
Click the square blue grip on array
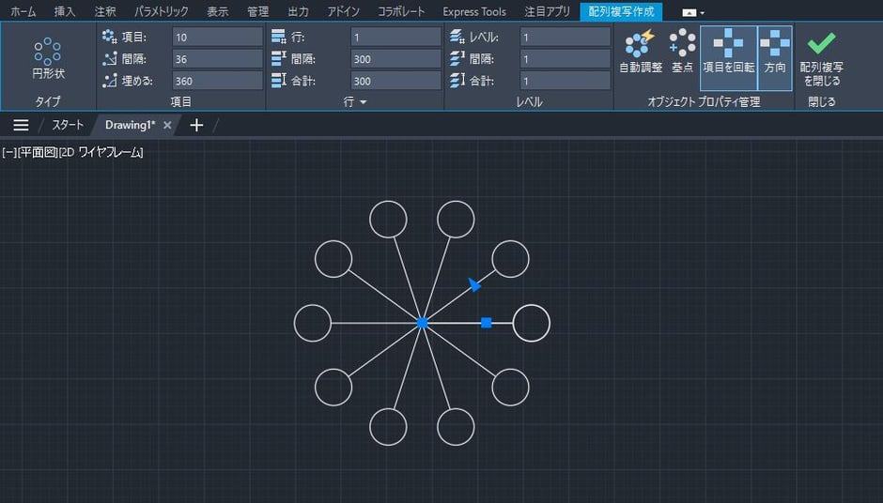point(487,323)
